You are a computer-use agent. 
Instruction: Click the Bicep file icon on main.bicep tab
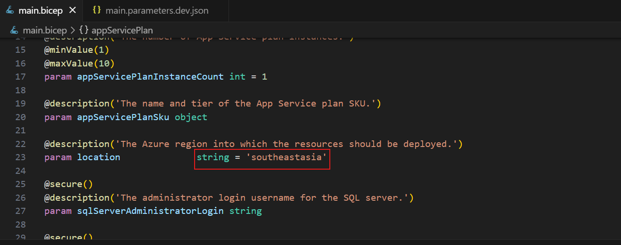(10, 10)
